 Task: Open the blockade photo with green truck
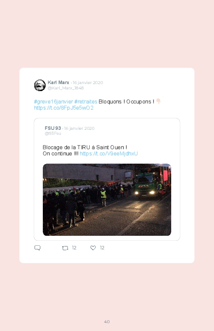[107, 200]
